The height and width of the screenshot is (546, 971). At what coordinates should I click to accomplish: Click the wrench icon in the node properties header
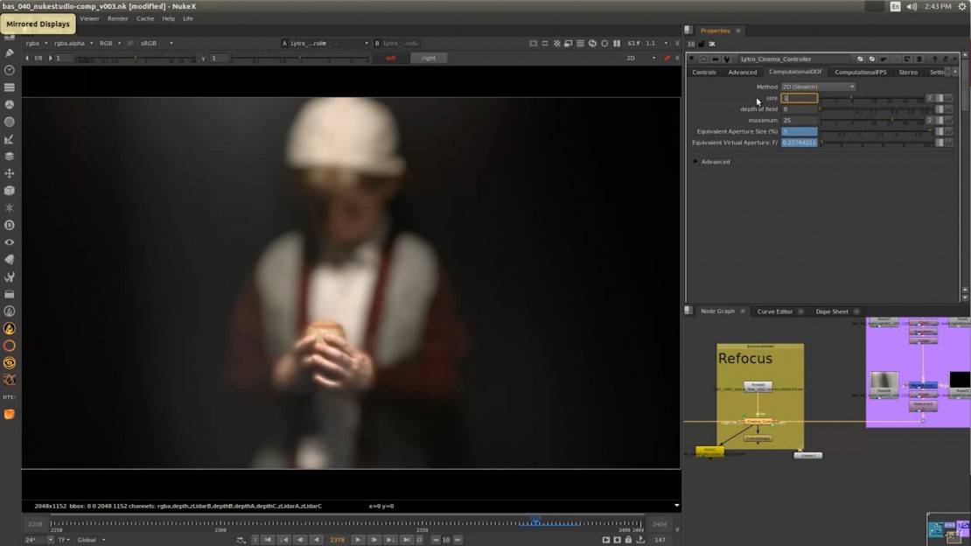pos(726,59)
